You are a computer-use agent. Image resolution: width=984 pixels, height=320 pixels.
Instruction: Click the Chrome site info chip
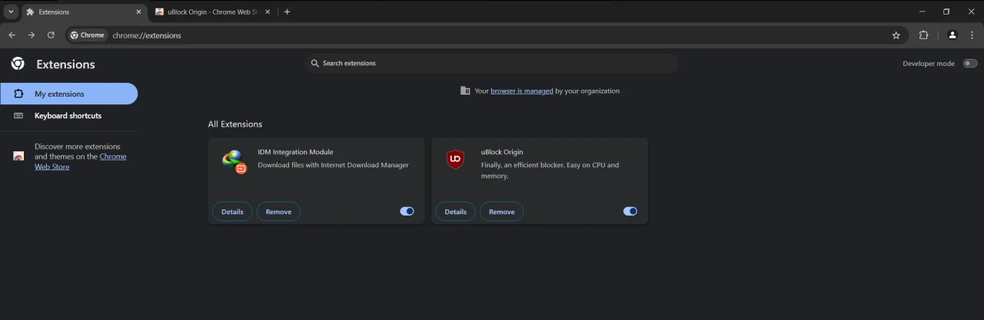click(x=88, y=35)
